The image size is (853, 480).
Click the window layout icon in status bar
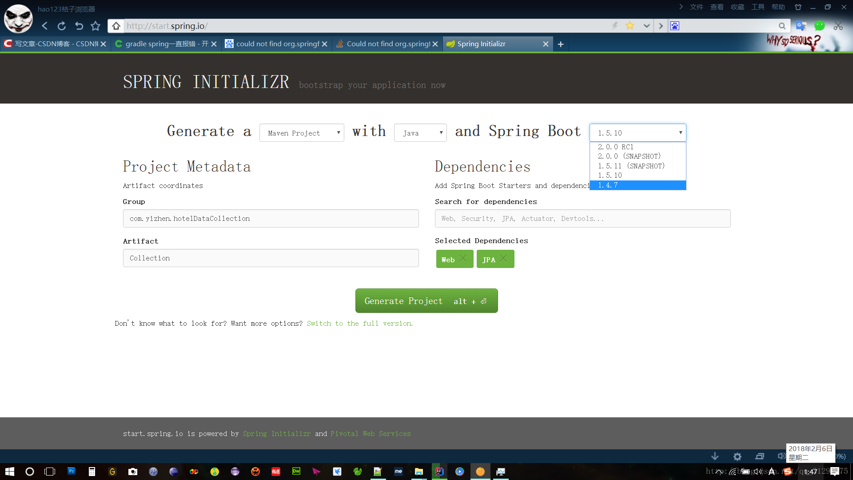tap(760, 456)
